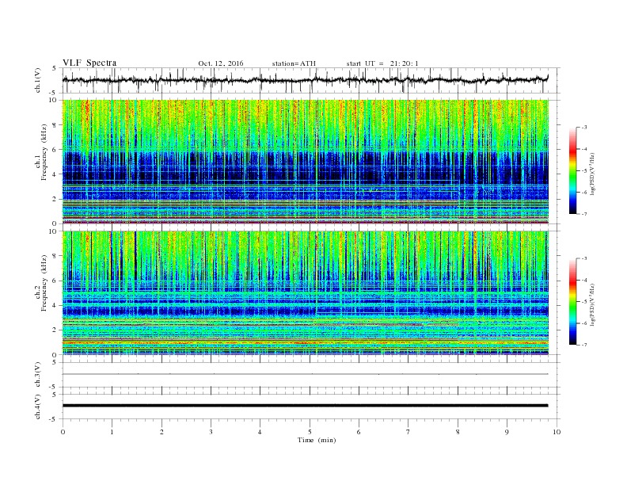Click the "ch.1(V)" waveform axis label

click(38, 80)
